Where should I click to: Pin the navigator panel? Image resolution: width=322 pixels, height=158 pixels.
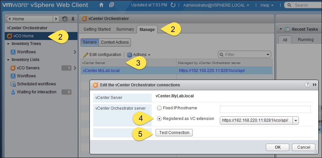[73, 19]
